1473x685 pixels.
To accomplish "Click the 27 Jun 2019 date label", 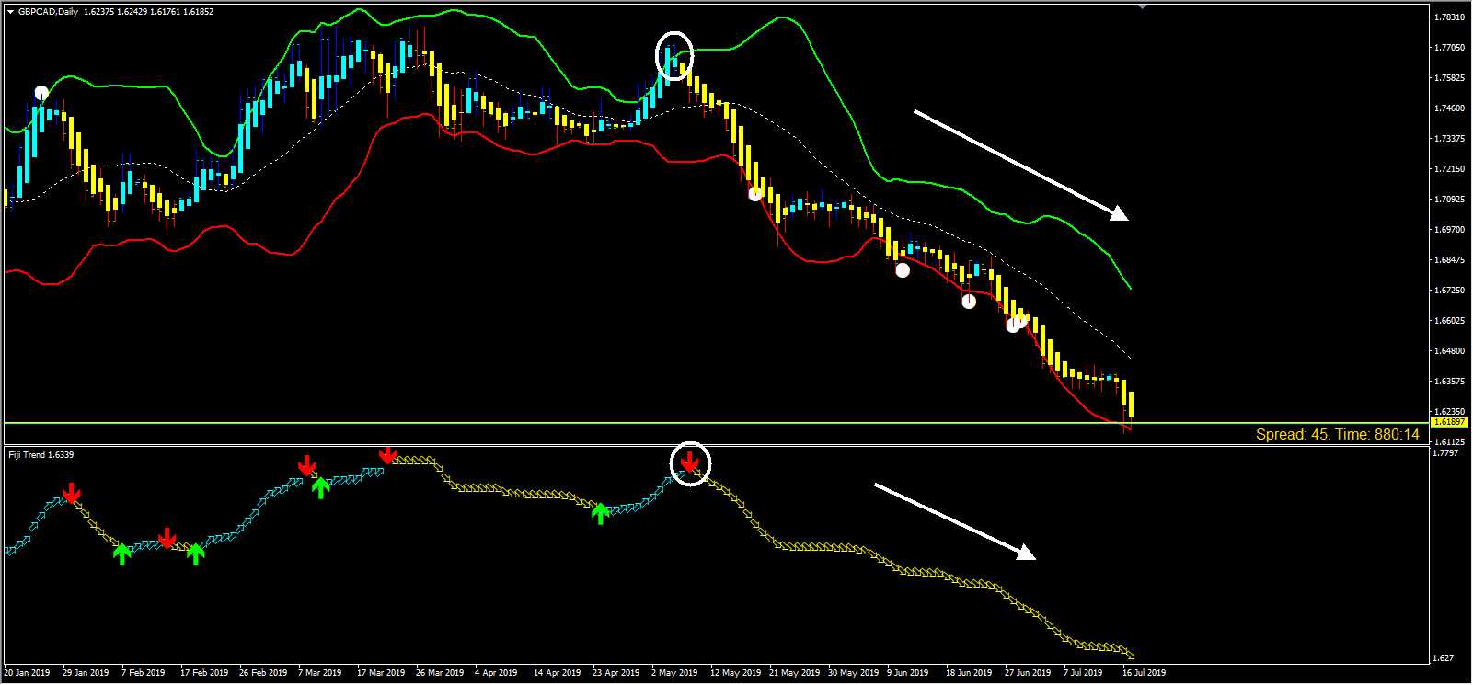I will [x=1028, y=673].
